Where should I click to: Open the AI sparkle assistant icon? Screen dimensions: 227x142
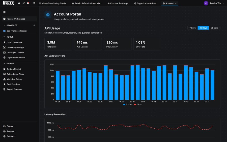click(x=23, y=3)
